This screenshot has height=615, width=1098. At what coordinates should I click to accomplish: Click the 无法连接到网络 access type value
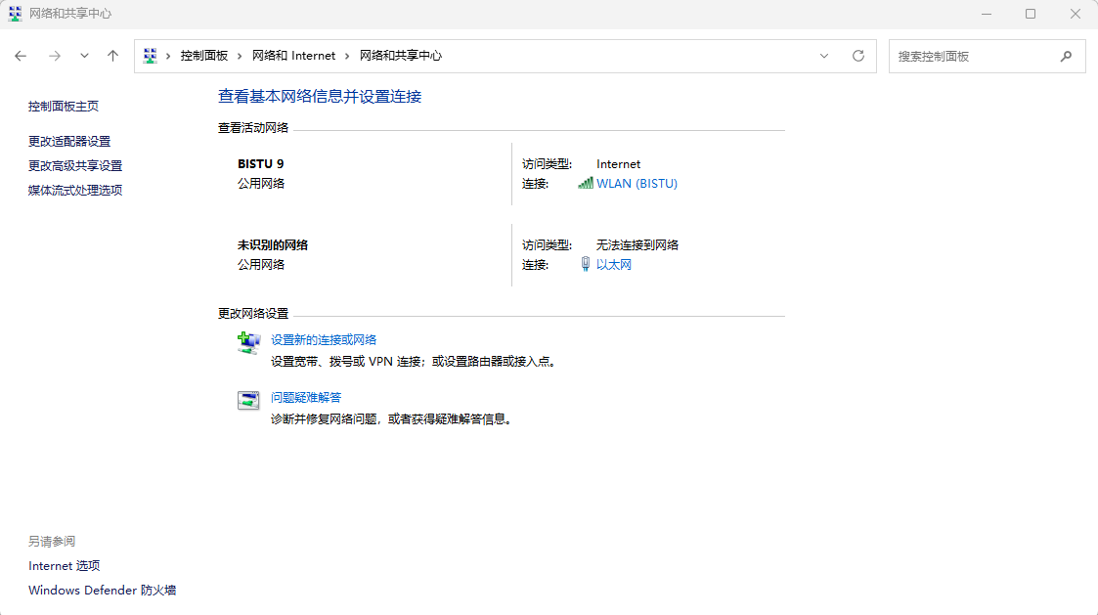click(637, 245)
